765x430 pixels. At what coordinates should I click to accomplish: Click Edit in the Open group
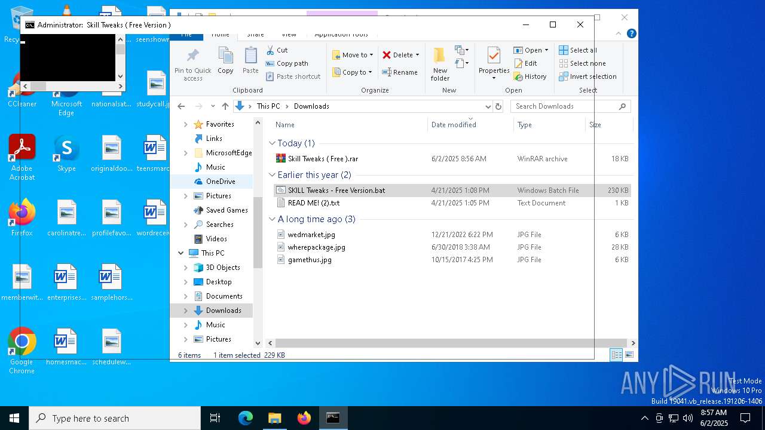(x=525, y=63)
